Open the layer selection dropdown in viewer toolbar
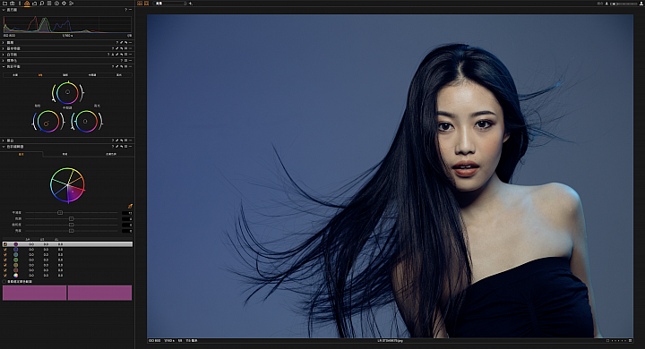The width and height of the screenshot is (645, 349). (x=169, y=4)
